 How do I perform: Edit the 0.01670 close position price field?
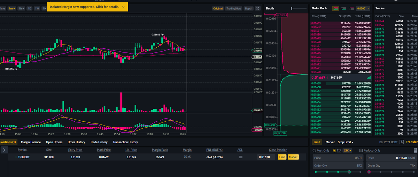(266, 157)
